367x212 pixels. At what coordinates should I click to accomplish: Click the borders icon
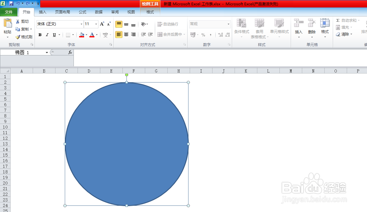click(68, 35)
